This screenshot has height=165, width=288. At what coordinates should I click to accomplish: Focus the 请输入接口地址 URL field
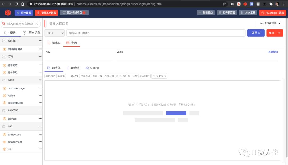coord(156,33)
